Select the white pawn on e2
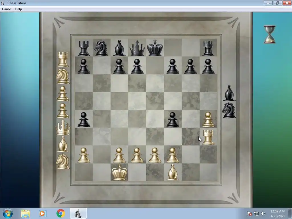The height and width of the screenshot is (219, 292). (155, 155)
